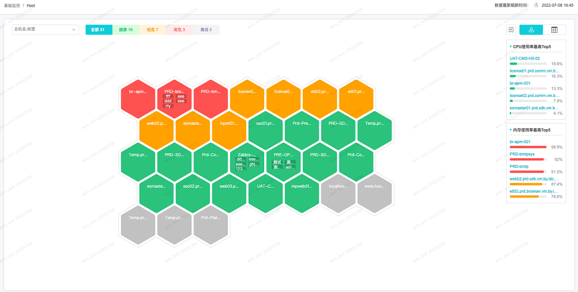This screenshot has width=578, height=292.
Task: Open the red br-apm hexagon host
Action: click(138, 98)
